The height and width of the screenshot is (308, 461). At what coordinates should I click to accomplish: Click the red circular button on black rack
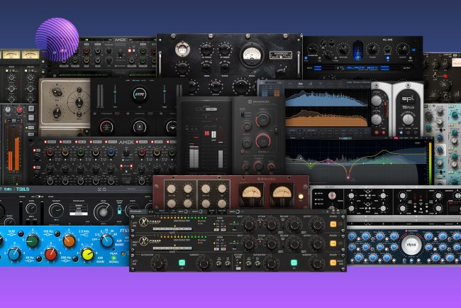coord(332,196)
